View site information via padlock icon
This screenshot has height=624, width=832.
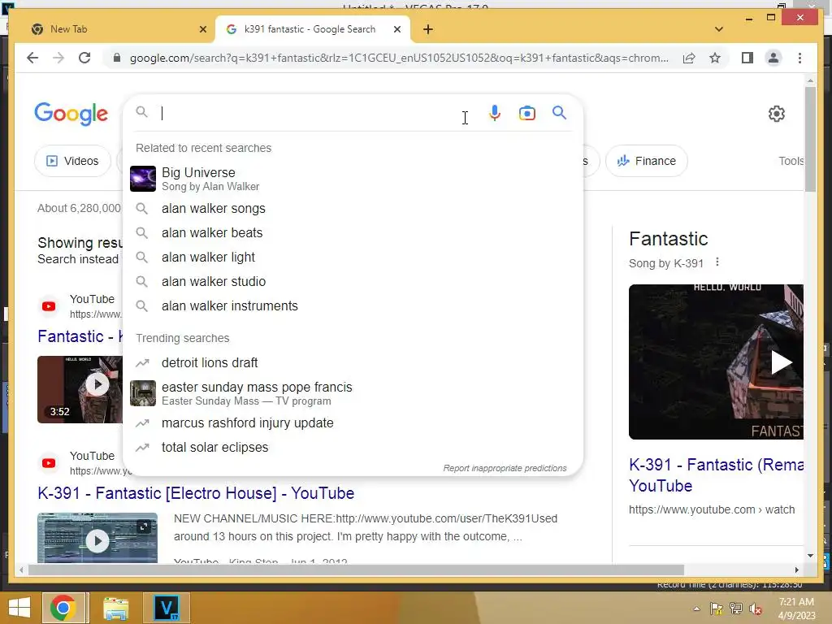[117, 58]
